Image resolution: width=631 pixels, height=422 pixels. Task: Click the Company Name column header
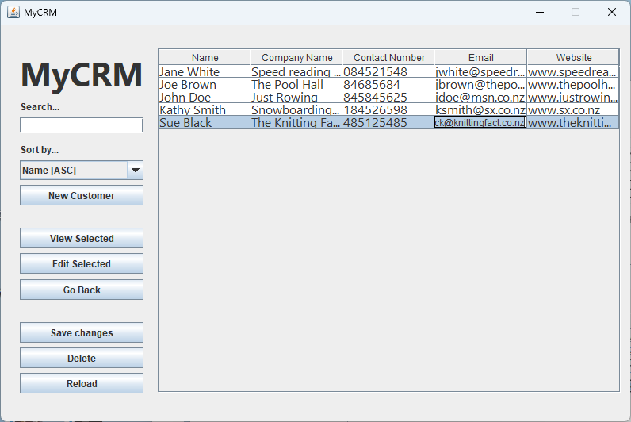296,57
